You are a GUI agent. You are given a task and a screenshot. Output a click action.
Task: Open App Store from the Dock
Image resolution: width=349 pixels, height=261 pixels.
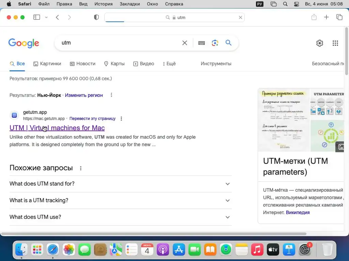coord(179,249)
